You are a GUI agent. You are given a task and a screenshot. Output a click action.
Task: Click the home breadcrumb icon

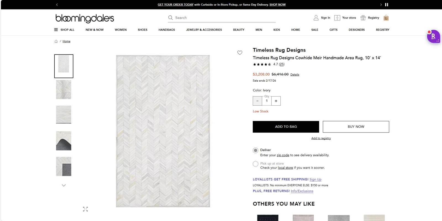pyautogui.click(x=56, y=41)
